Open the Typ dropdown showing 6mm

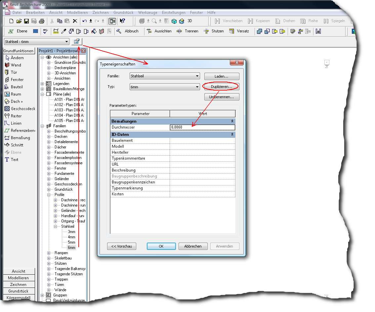pos(165,87)
